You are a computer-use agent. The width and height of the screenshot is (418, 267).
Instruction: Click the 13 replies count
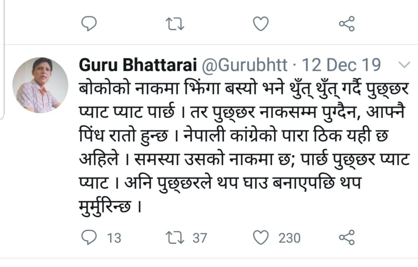tap(114, 238)
